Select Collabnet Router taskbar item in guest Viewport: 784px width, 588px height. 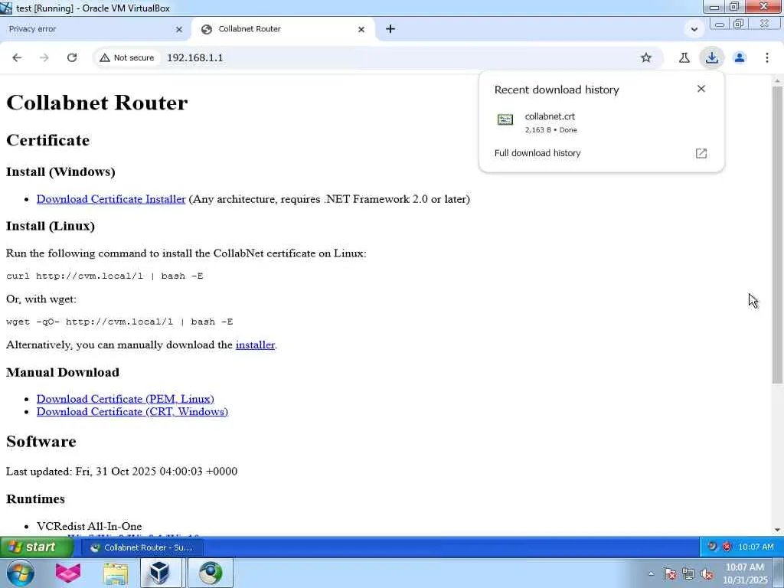tap(142, 547)
